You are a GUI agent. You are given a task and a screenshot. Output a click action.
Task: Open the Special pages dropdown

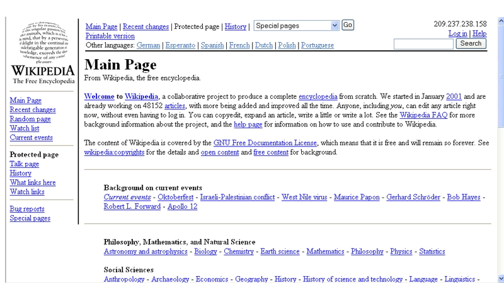[296, 26]
